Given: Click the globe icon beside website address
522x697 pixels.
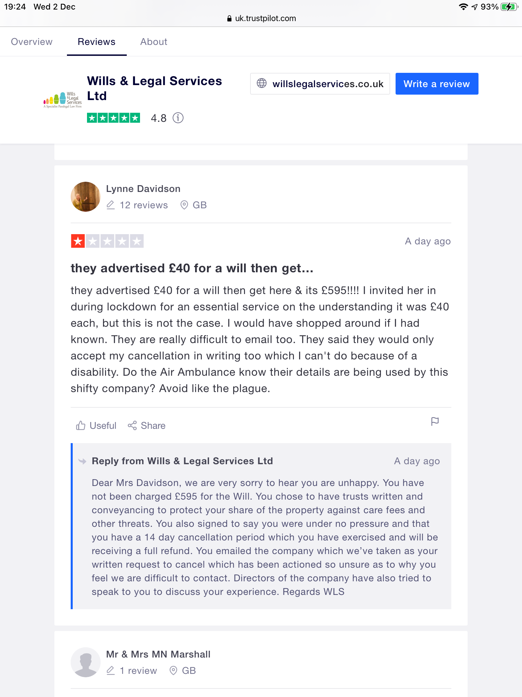Looking at the screenshot, I should pos(262,83).
